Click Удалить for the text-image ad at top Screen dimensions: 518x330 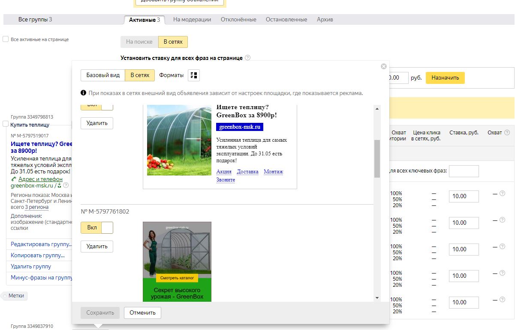pos(97,123)
